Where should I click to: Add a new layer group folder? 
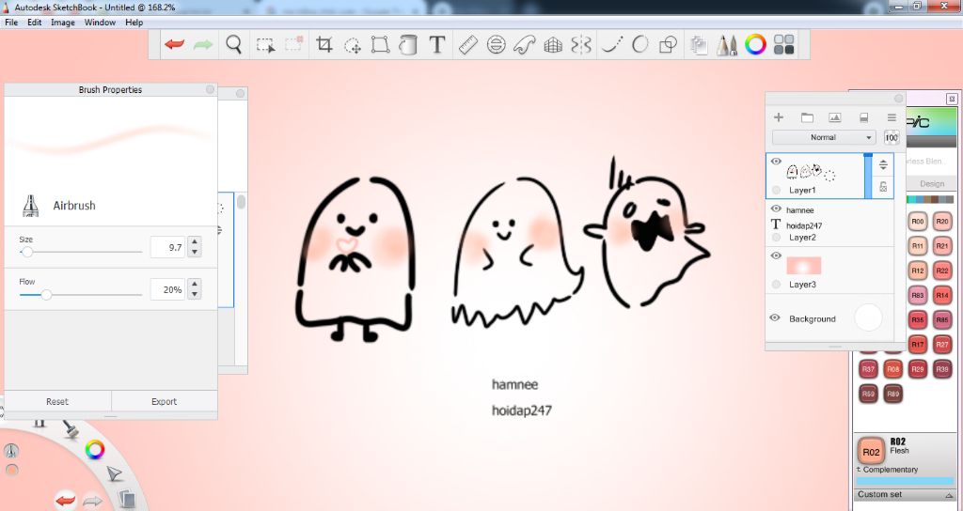pos(807,117)
